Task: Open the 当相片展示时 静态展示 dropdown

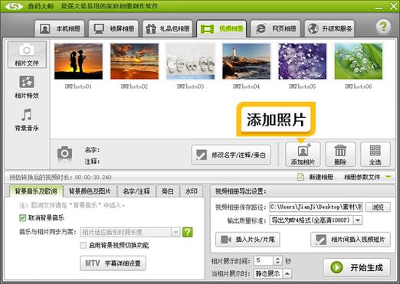Action: 273,274
